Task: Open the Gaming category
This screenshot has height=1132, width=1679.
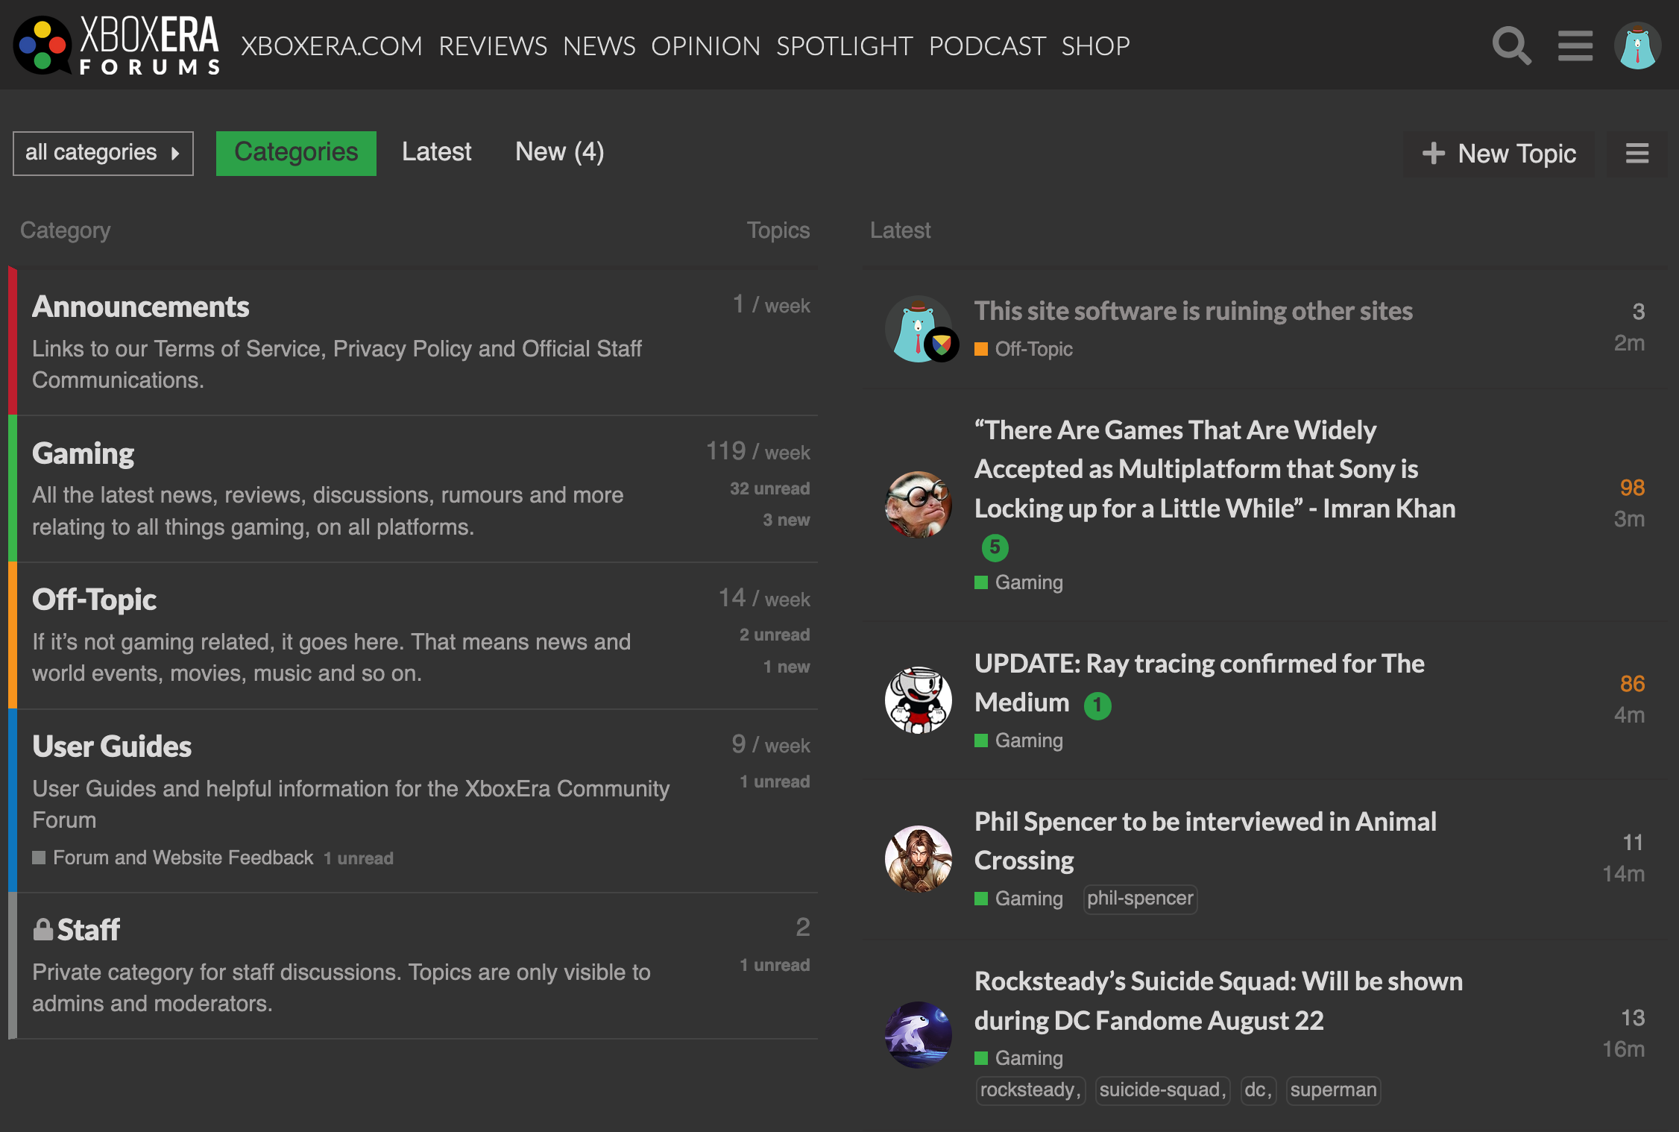Action: (x=83, y=453)
